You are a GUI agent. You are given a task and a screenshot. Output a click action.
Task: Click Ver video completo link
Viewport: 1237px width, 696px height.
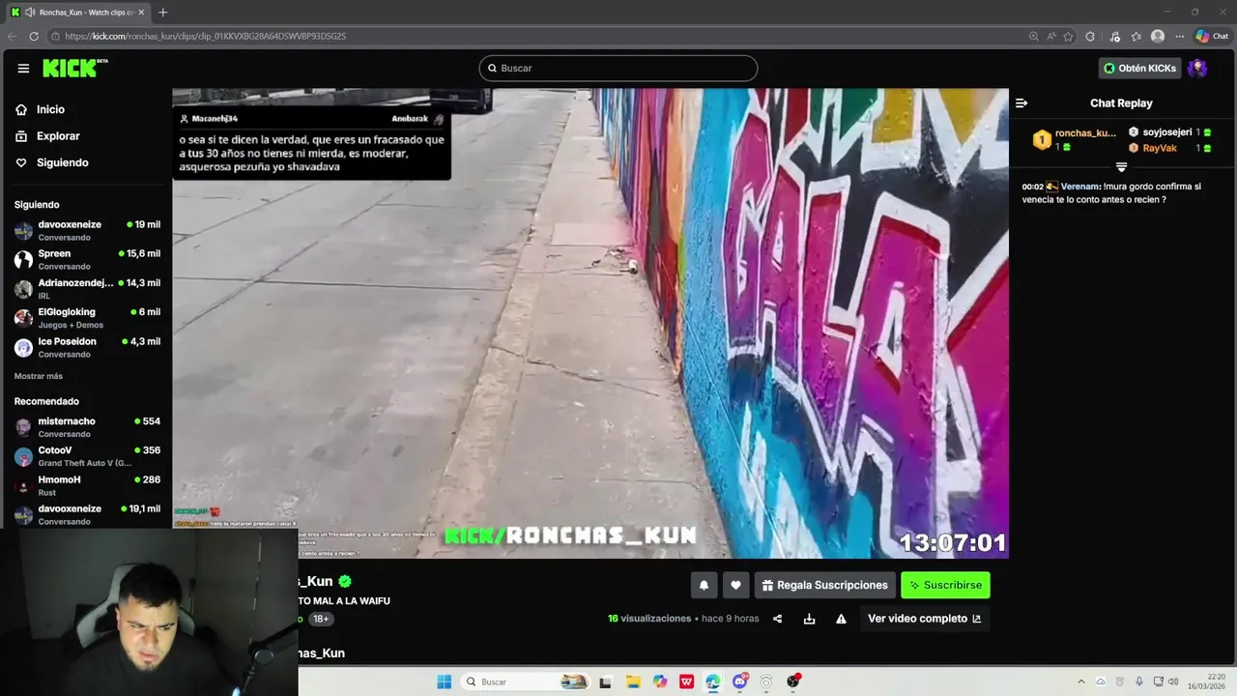tap(925, 619)
